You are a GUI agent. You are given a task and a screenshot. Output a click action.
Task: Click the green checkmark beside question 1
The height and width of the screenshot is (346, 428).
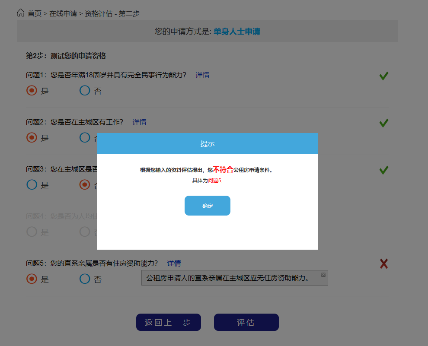point(383,76)
